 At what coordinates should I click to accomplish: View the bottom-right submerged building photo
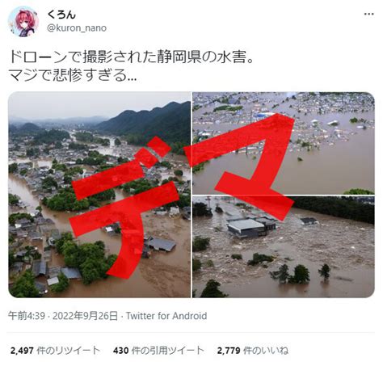pyautogui.click(x=284, y=247)
